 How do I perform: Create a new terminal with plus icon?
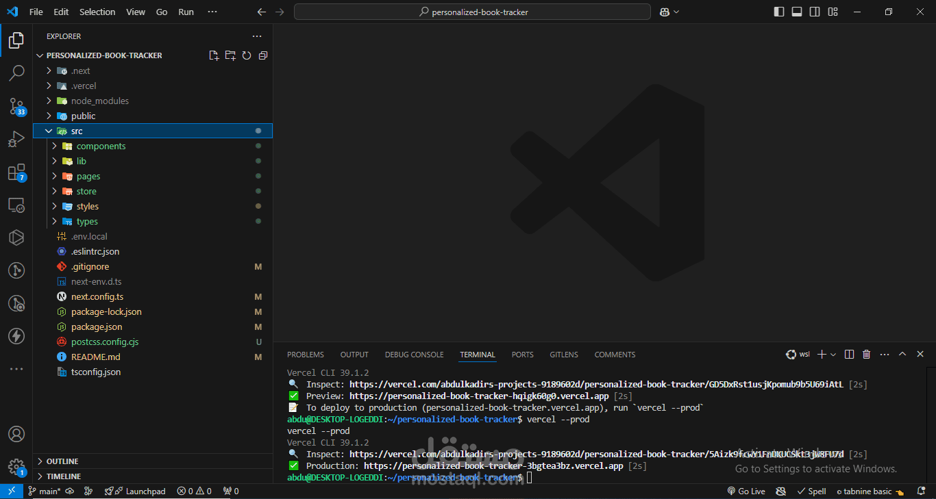822,355
